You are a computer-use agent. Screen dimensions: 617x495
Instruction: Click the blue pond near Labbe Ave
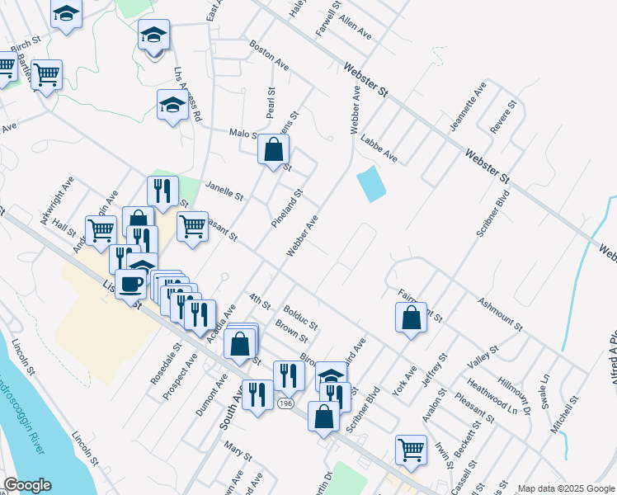point(371,184)
